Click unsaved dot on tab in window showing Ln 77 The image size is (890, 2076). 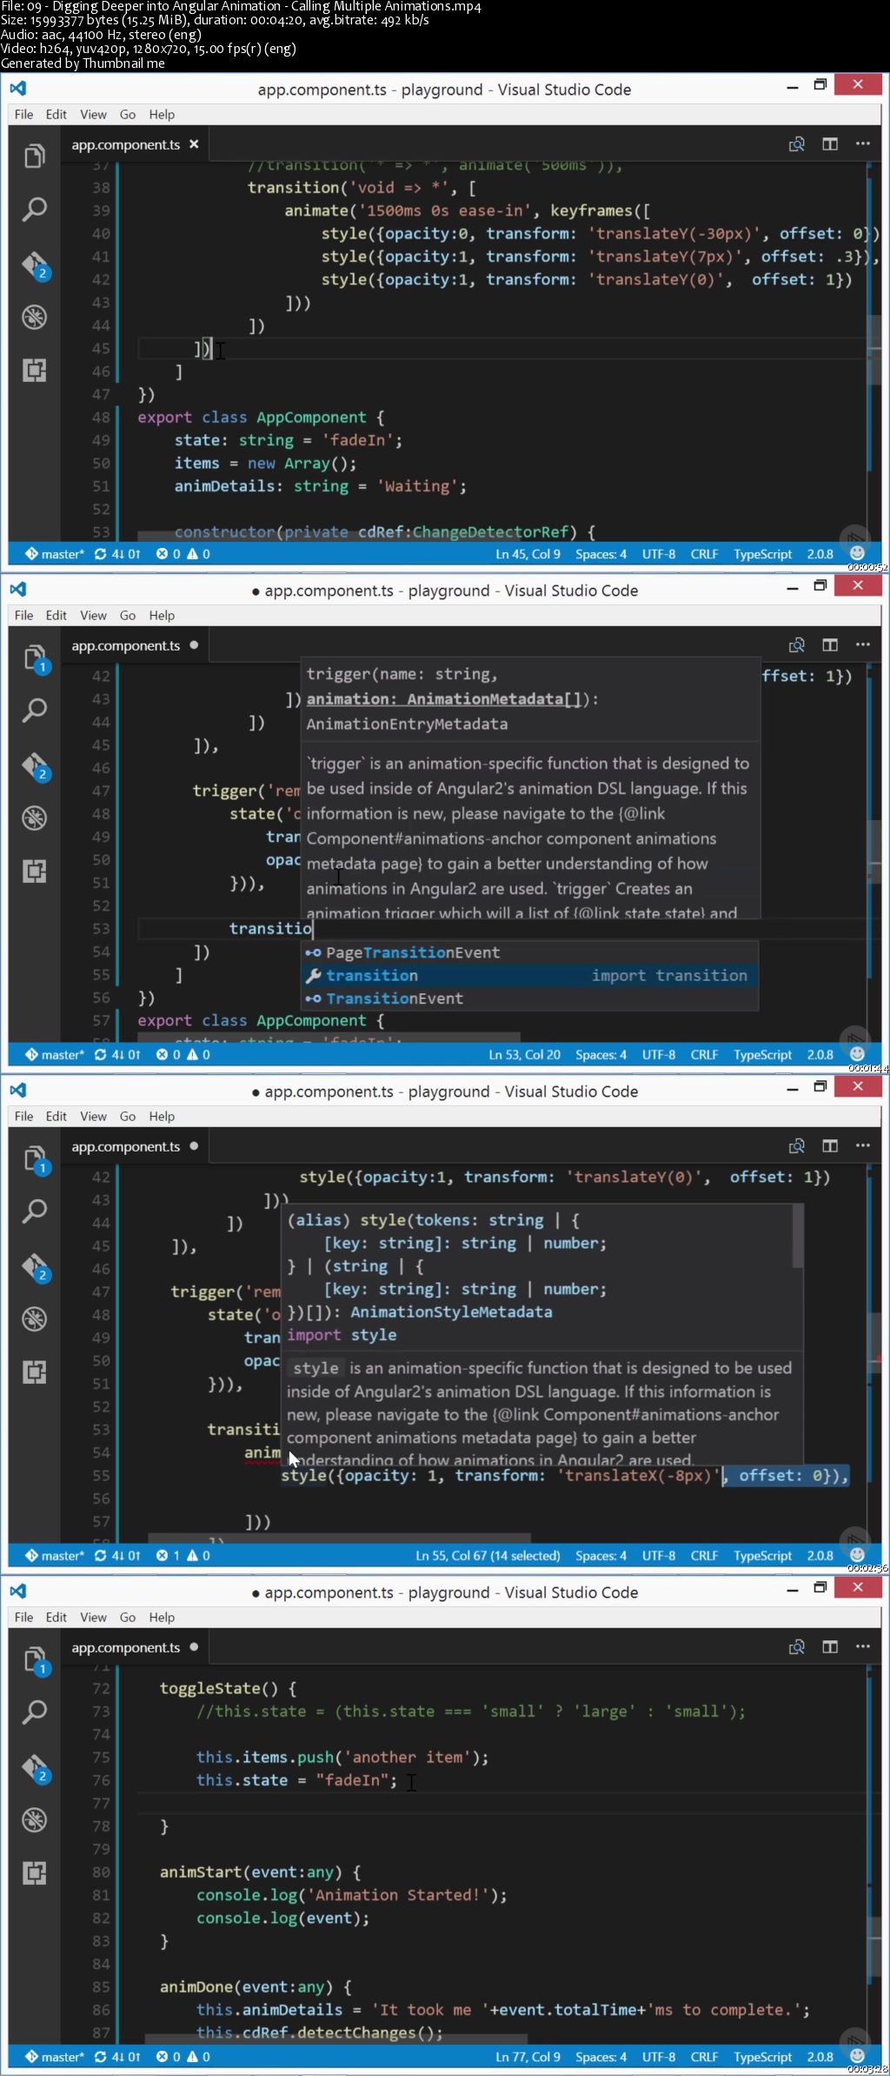tap(194, 1647)
